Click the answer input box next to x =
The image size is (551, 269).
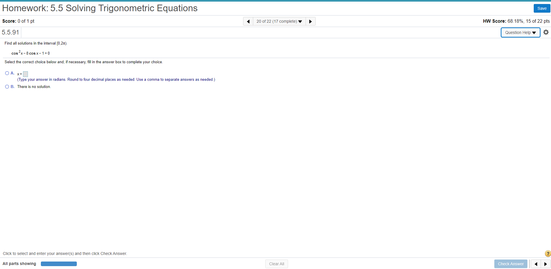coord(25,74)
